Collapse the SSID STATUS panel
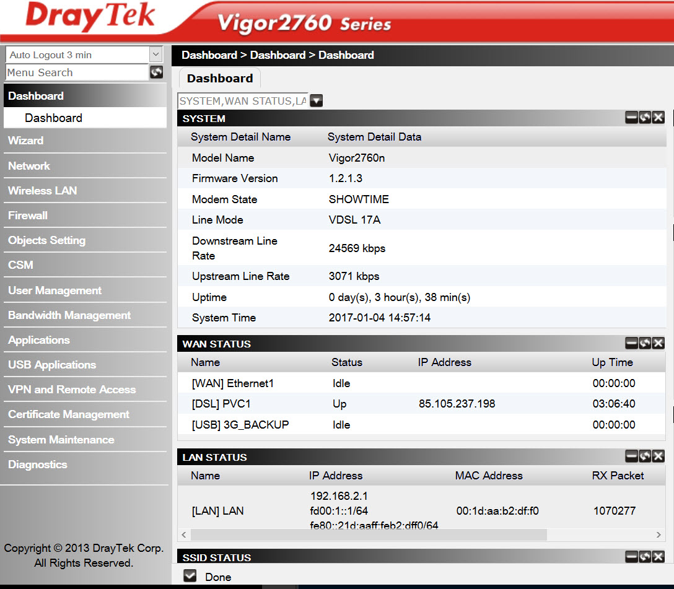The image size is (674, 589). click(631, 557)
